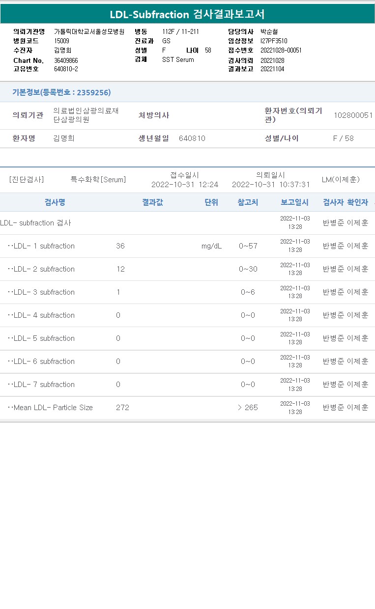Click LDL- 6 subfraction row name
Viewport: 375px width, 609px height.
pos(41,361)
